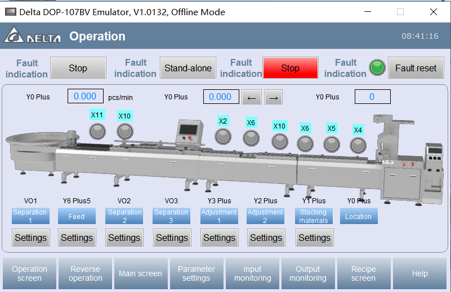The height and width of the screenshot is (292, 451).
Task: Click the left arrow jog button
Action: click(252, 97)
